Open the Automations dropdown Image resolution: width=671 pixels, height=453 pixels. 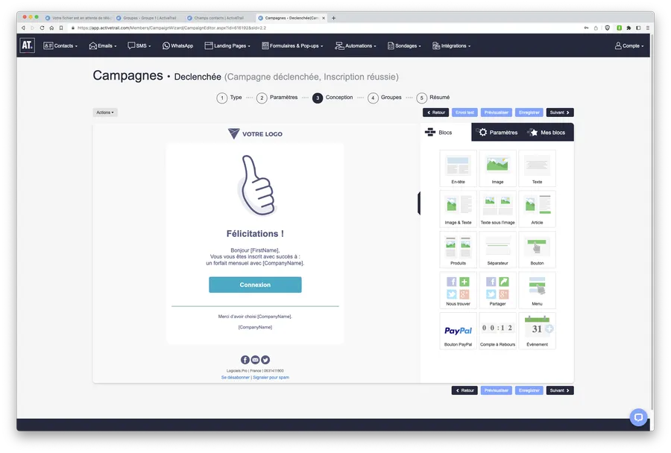click(x=355, y=45)
